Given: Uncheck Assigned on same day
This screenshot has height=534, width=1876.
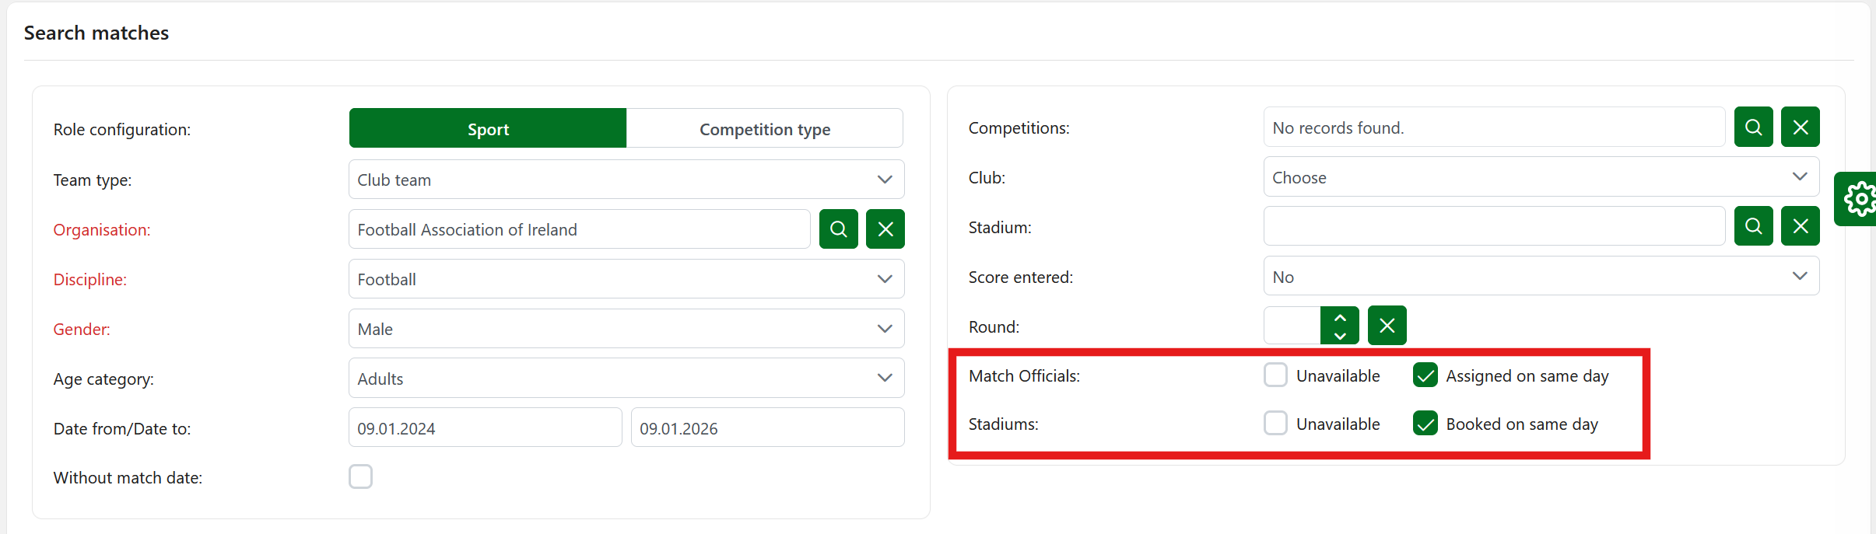Looking at the screenshot, I should point(1425,375).
